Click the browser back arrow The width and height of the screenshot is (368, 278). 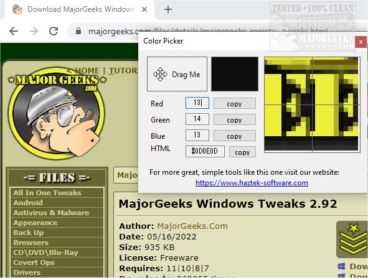14,31
